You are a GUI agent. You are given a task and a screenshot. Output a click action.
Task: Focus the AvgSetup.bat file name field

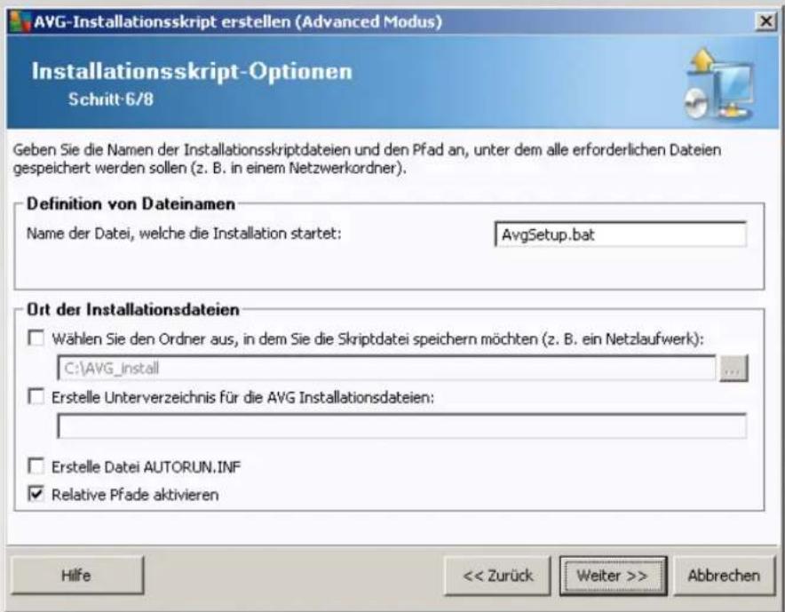coord(621,234)
